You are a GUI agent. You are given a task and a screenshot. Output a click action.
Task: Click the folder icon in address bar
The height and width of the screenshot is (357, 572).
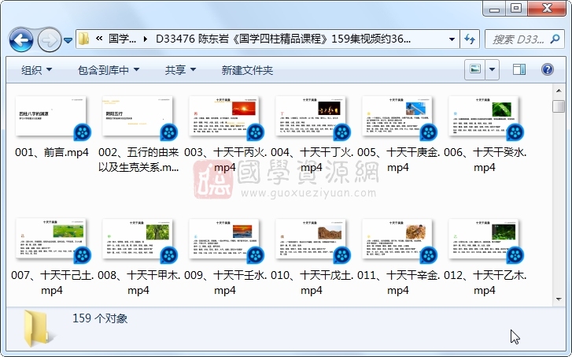tap(83, 39)
